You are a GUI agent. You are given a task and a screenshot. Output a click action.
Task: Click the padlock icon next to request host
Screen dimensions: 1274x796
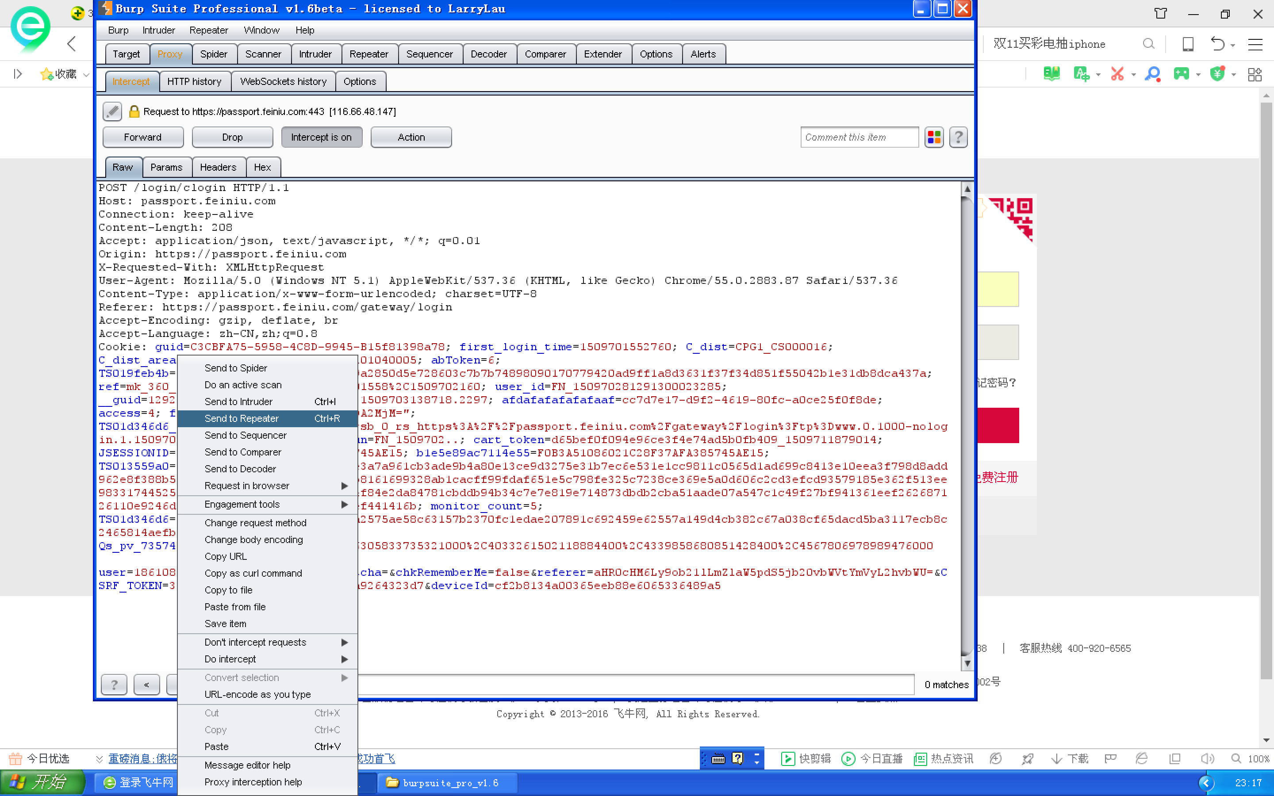coord(134,111)
